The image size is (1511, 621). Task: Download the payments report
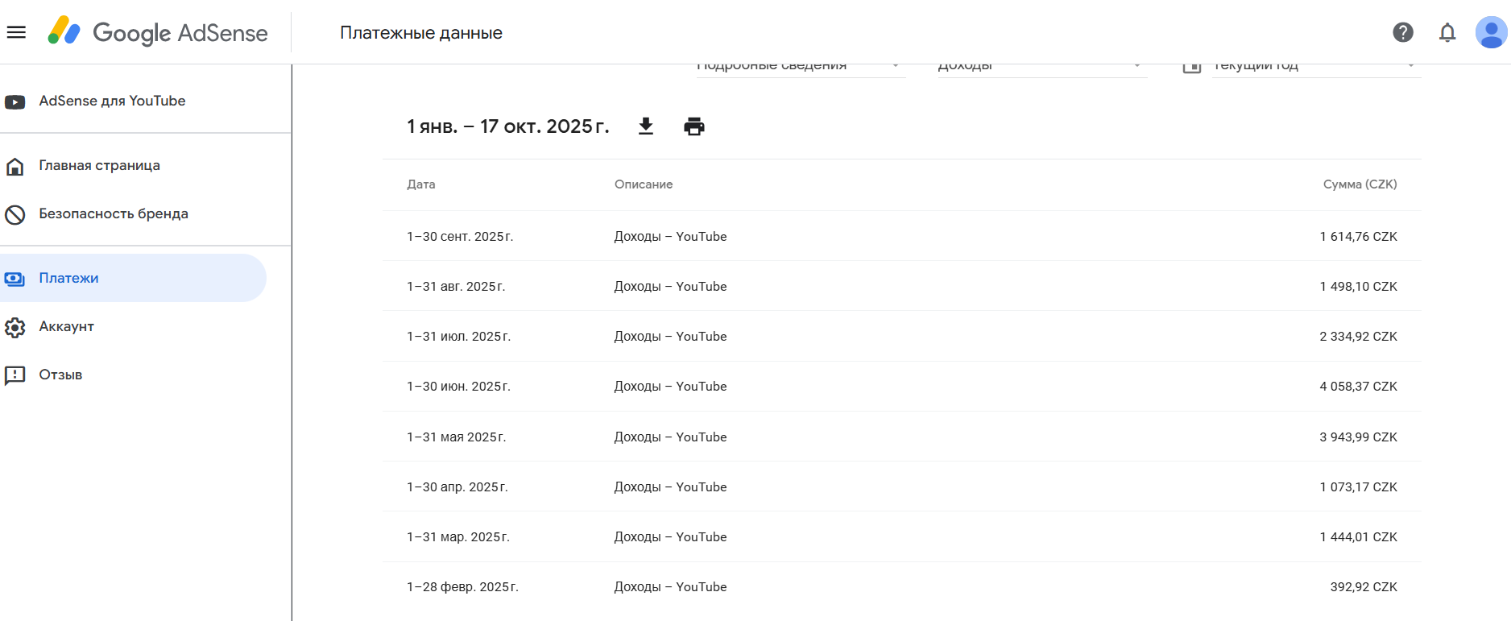[x=646, y=126]
